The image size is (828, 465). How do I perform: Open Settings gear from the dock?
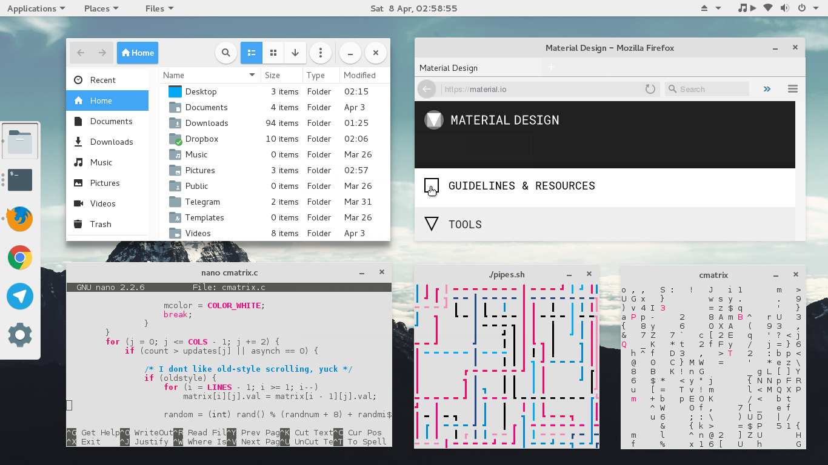point(20,335)
